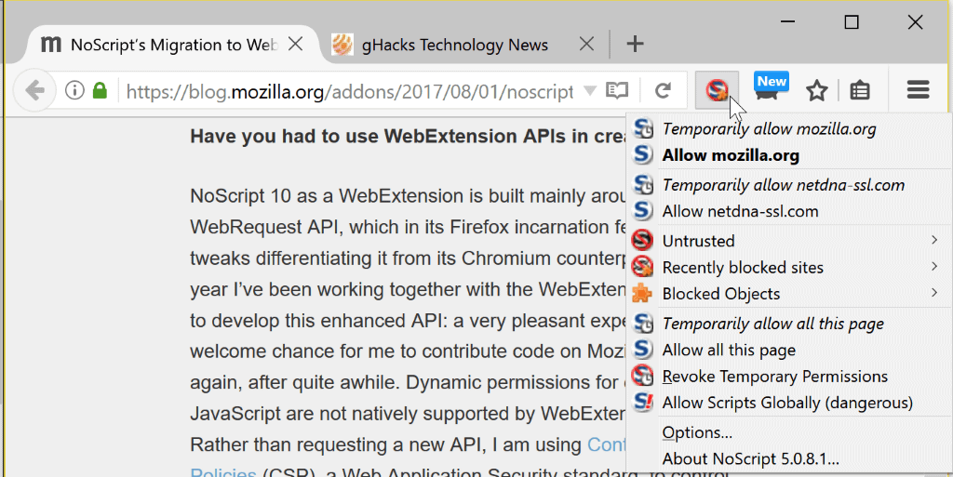Toggle Reader View book icon
Image resolution: width=953 pixels, height=477 pixels.
[x=617, y=91]
